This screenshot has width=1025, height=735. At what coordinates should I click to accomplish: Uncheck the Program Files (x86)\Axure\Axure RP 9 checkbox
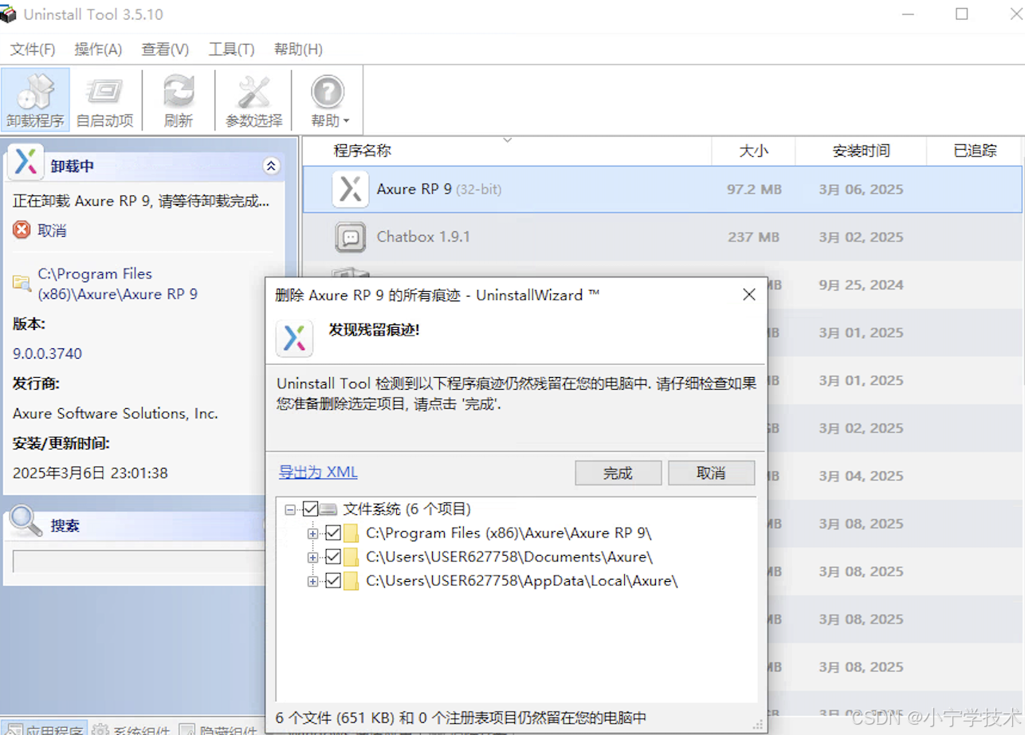333,533
